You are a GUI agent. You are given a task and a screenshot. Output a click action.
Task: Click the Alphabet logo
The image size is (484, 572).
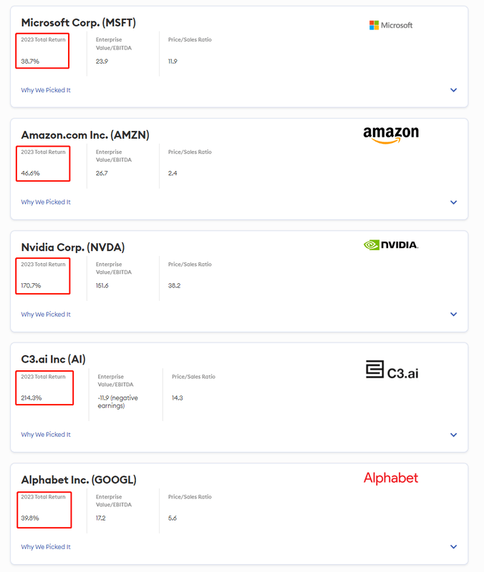(390, 478)
